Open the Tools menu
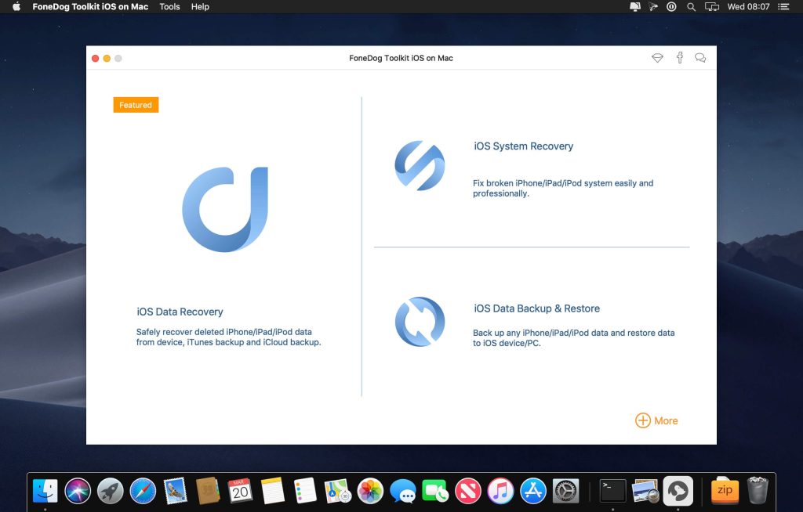Screen dimensions: 803x512 169,6
